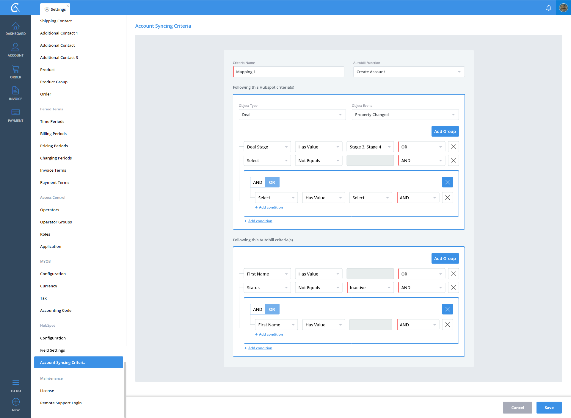
Task: Click the Criteria Name input field
Action: [x=288, y=72]
